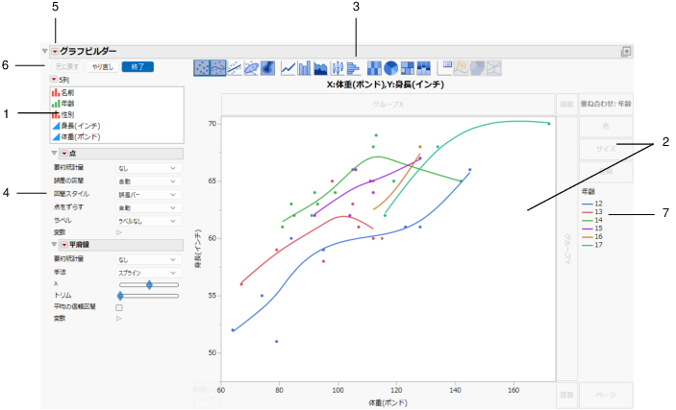Open the 手法 spline dropdown
Image resolution: width=676 pixels, height=410 pixels.
pyautogui.click(x=149, y=273)
